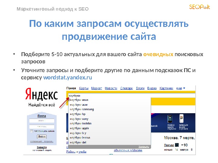218x163 pixels.
Task: Click the mail password field
Action: click(x=42, y=126)
